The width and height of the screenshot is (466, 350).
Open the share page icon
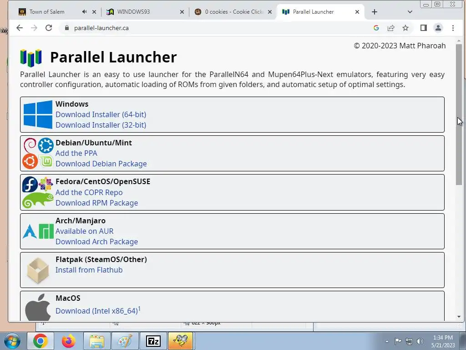pos(391,28)
